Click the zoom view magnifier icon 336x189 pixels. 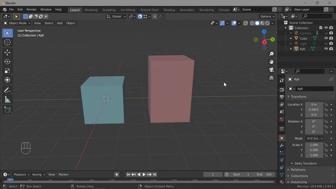271,54
